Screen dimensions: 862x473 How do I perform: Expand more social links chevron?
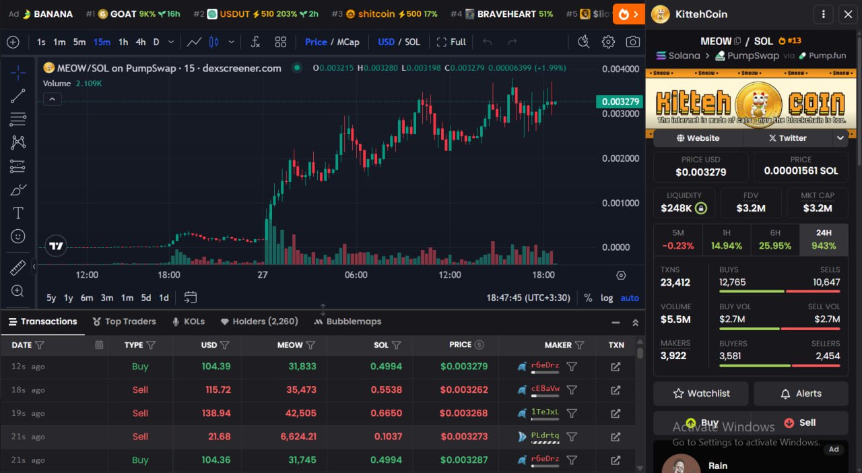(840, 137)
